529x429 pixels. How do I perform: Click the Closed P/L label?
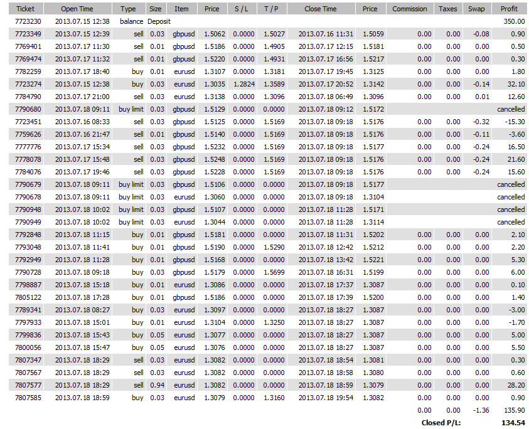(441, 423)
